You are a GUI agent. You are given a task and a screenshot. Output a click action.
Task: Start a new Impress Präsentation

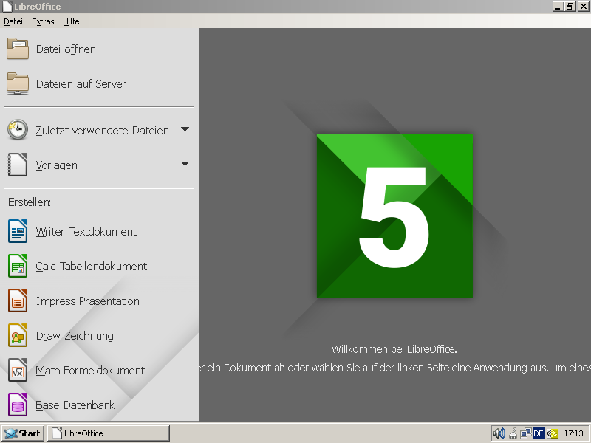(74, 301)
